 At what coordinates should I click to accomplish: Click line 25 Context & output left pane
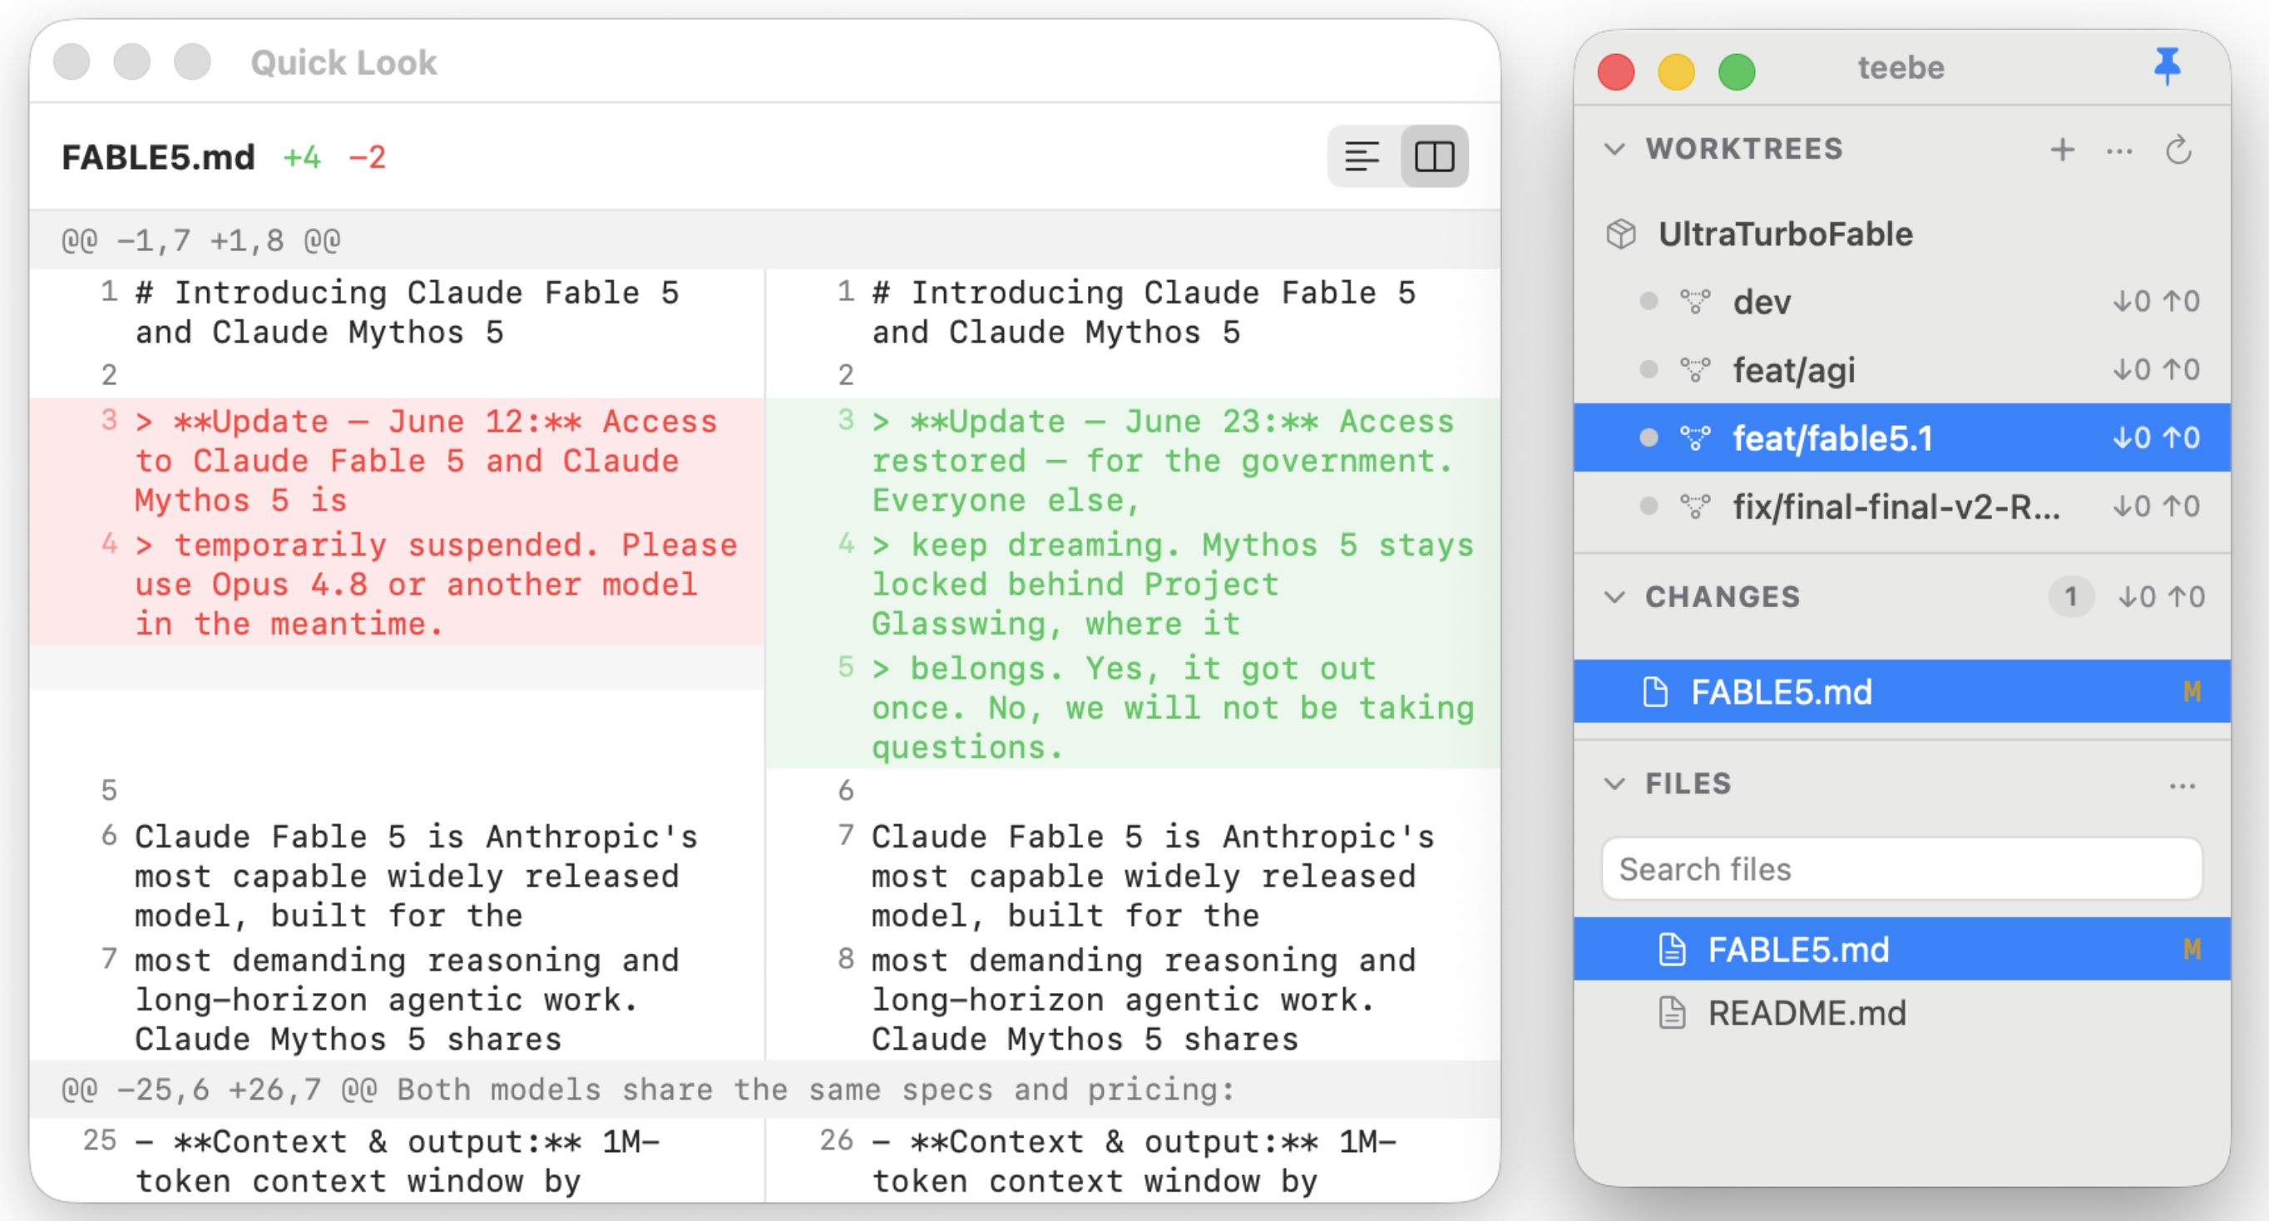coord(398,1161)
